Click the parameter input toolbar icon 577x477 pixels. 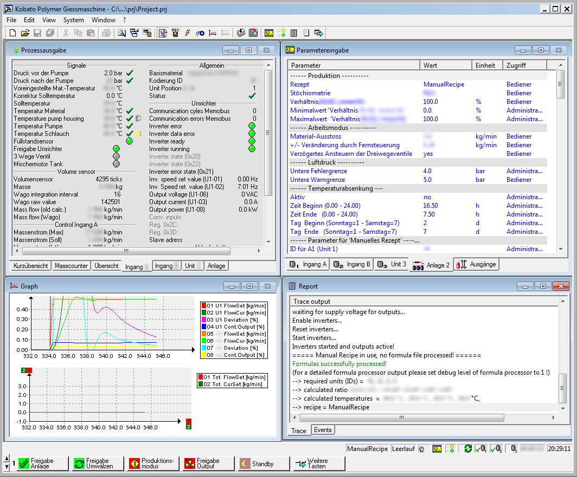pyautogui.click(x=269, y=33)
